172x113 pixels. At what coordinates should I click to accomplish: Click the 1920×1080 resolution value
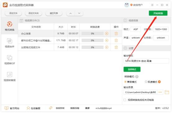[161, 29]
